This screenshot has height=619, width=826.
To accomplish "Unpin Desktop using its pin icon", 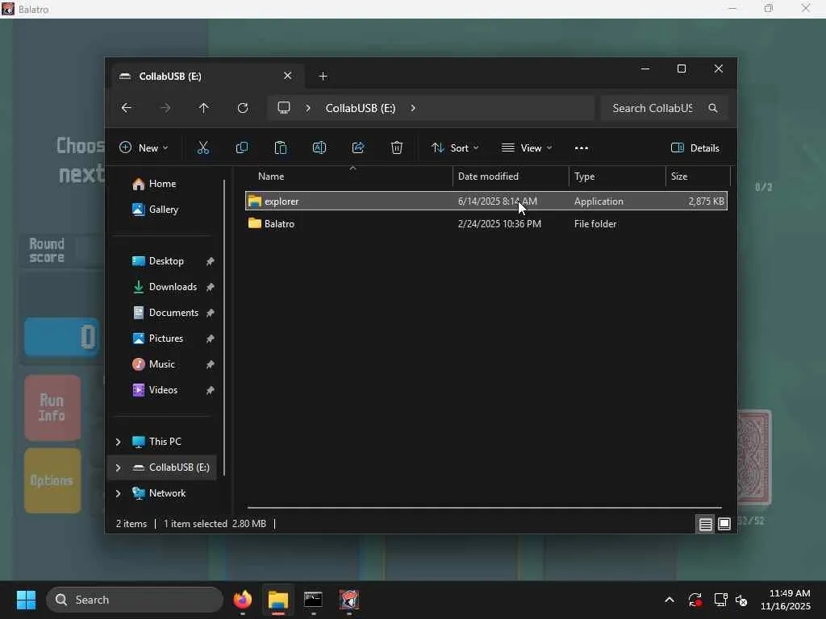I will tap(210, 261).
